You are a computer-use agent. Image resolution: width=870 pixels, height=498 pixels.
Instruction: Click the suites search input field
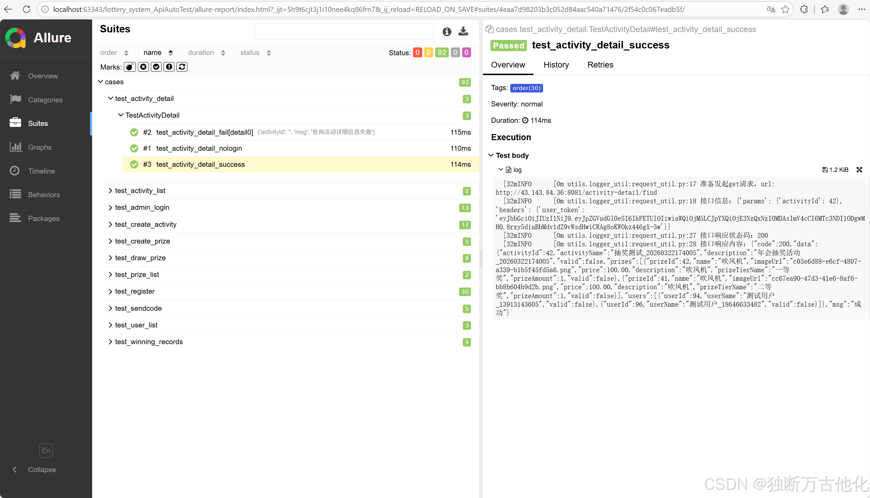344,31
